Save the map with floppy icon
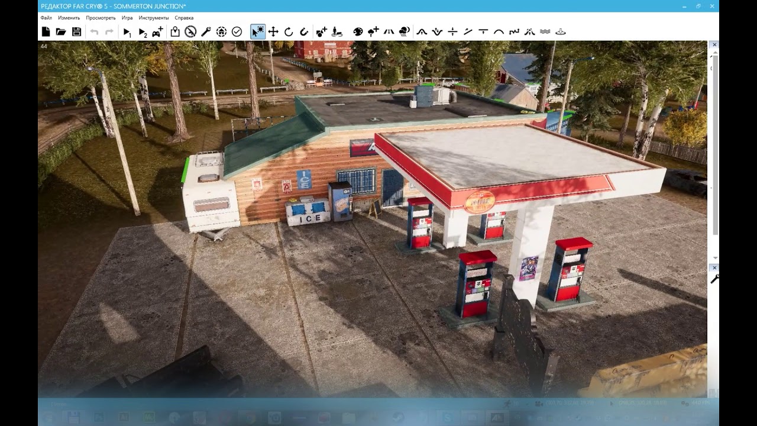 [76, 32]
